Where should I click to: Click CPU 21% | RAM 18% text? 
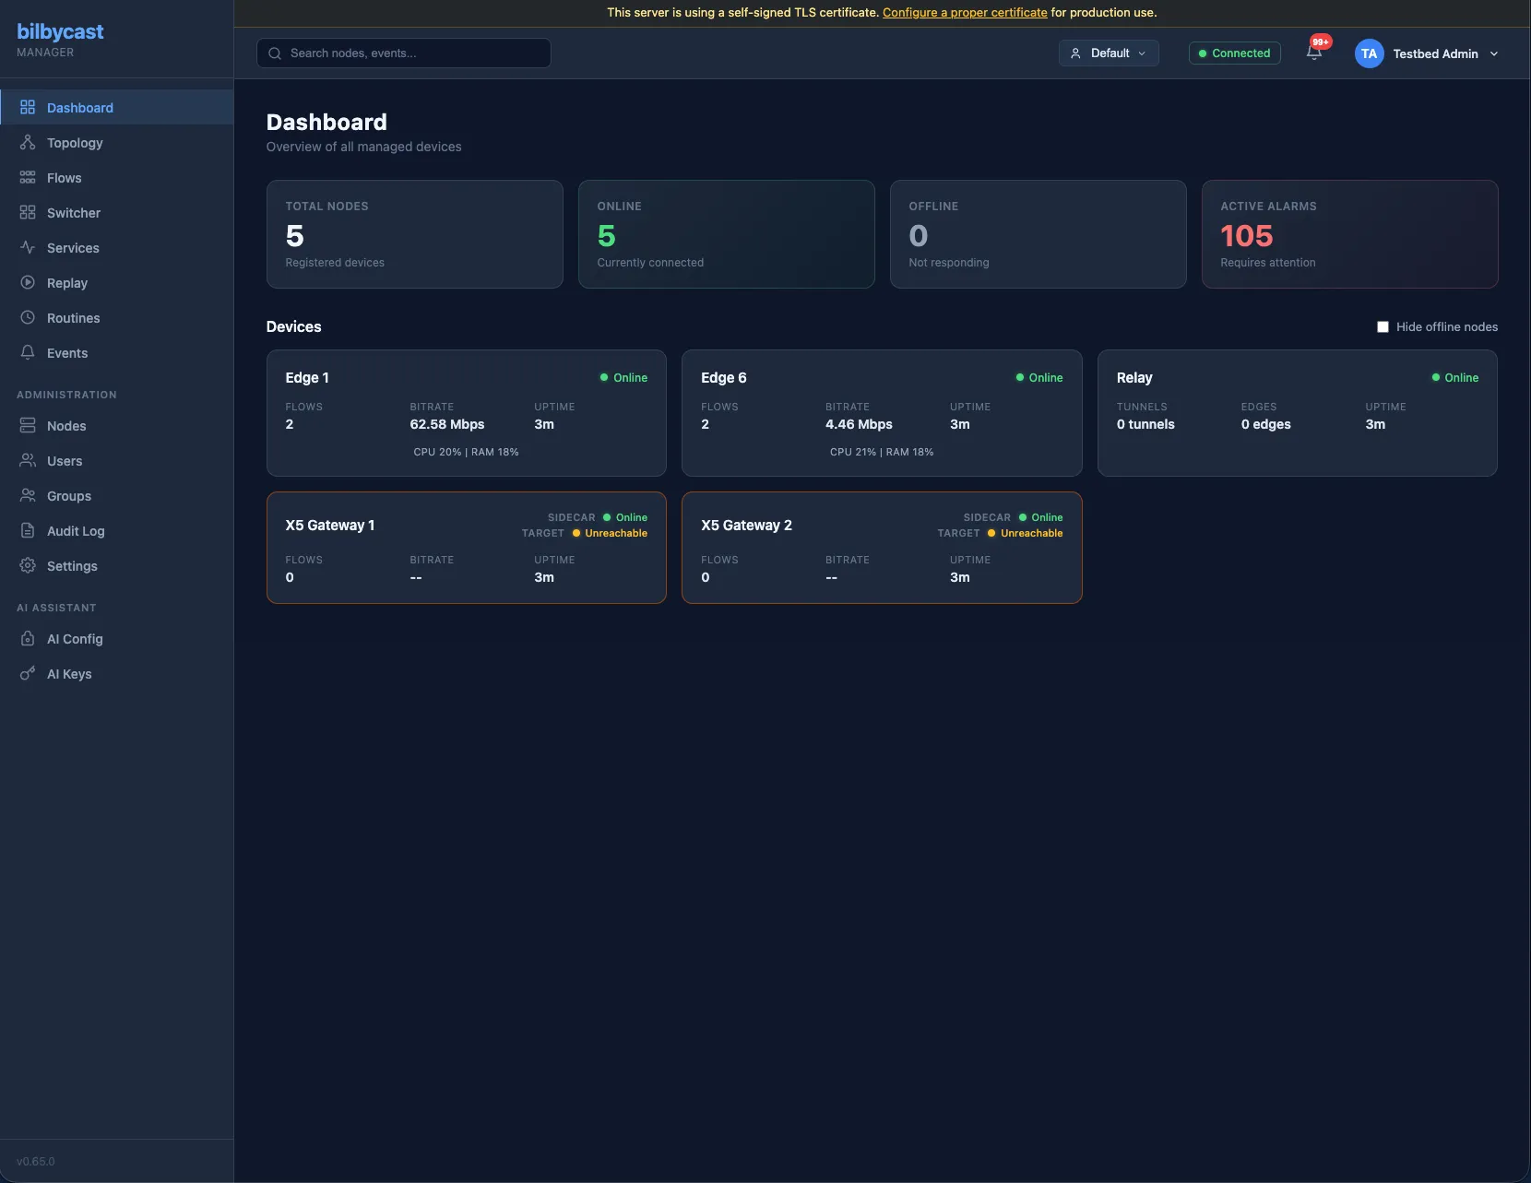click(x=882, y=452)
